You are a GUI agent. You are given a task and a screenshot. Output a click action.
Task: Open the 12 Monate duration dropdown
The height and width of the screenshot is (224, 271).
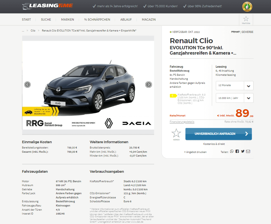pos(234,86)
